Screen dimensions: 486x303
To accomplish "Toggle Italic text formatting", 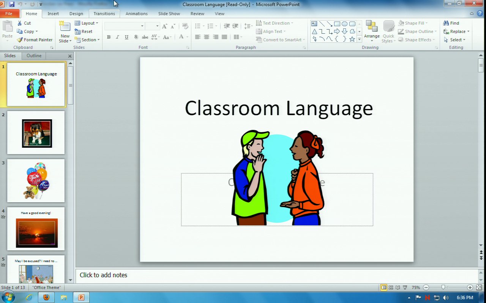I will pos(117,37).
